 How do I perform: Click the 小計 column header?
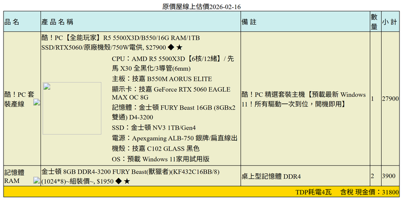390,22
